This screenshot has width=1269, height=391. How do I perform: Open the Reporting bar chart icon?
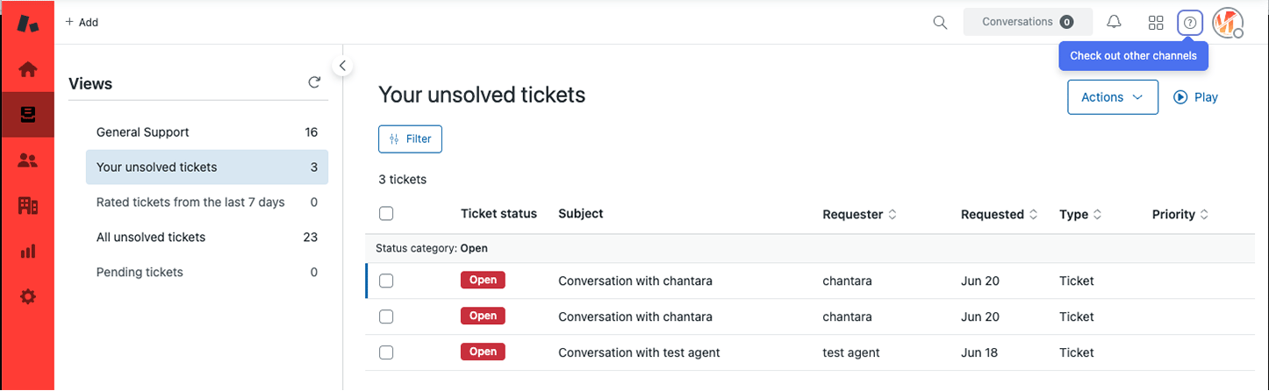[27, 252]
